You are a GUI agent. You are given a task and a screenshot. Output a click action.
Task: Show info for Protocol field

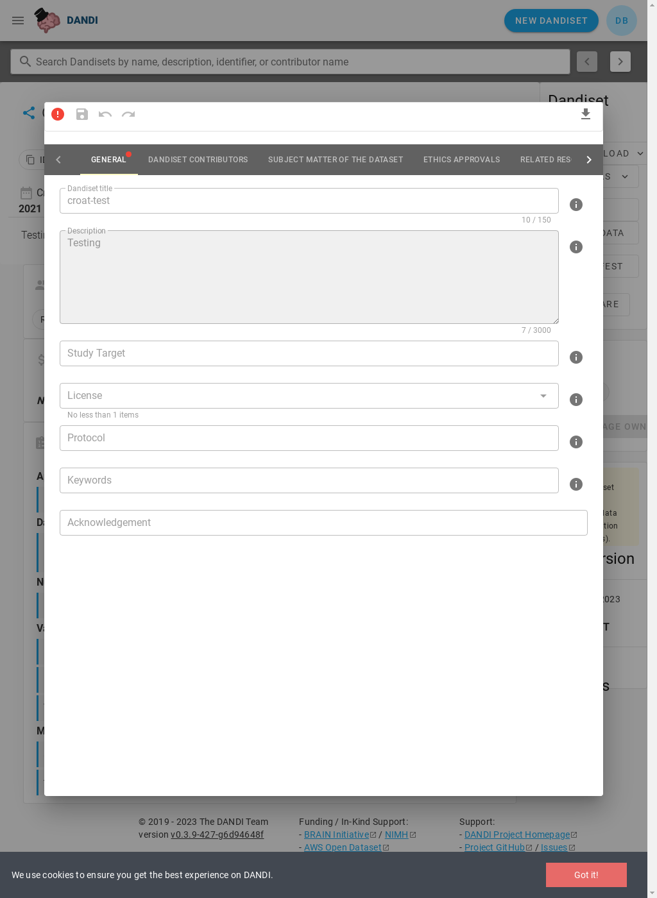pyautogui.click(x=576, y=442)
